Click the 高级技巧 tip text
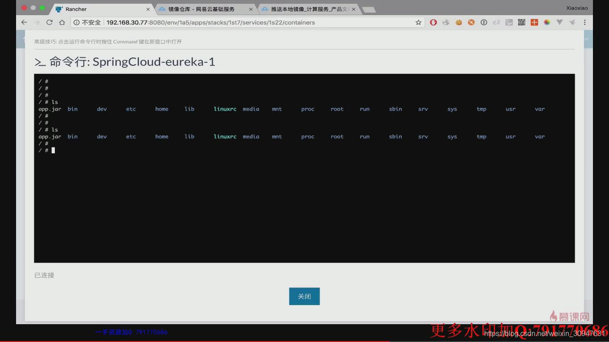This screenshot has width=609, height=342. click(108, 41)
